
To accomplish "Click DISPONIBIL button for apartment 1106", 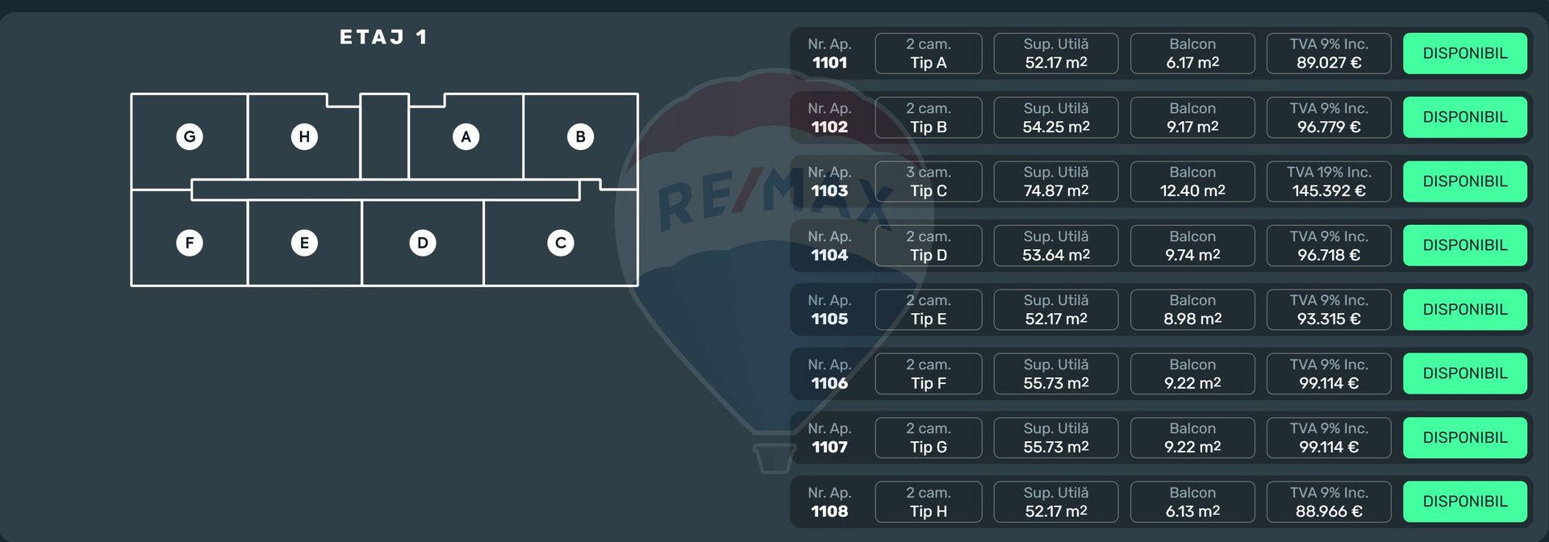I will point(1464,373).
